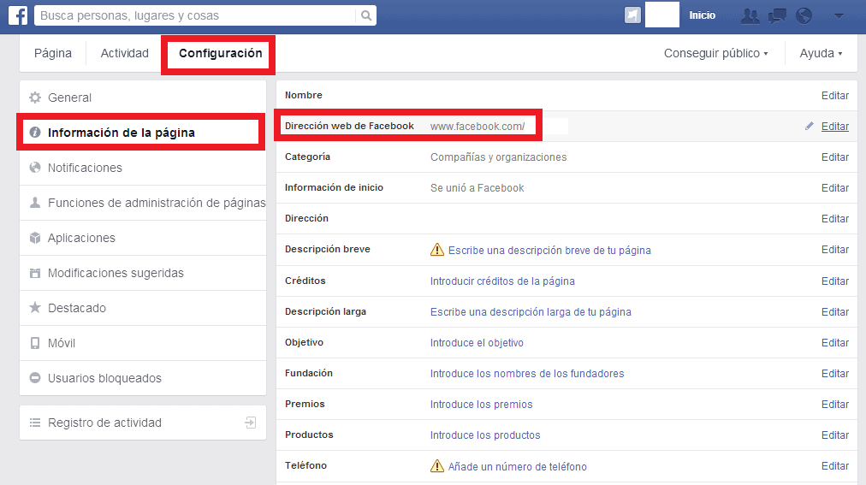
Task: Click Introduce los premios link
Action: click(481, 405)
